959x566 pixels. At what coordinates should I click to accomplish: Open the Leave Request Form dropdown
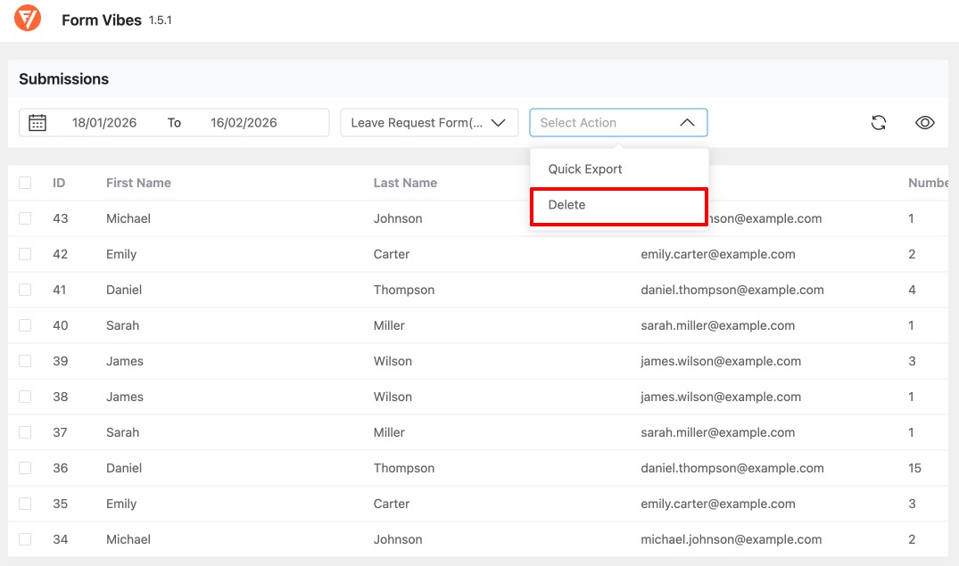tap(429, 123)
